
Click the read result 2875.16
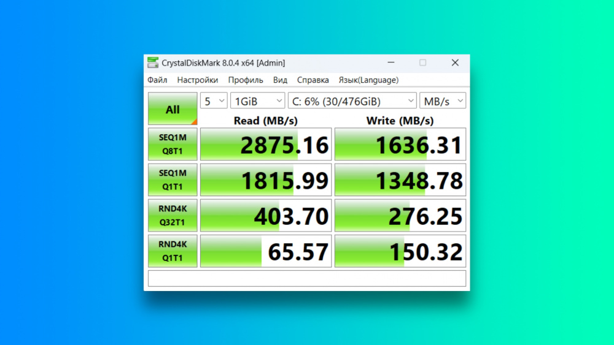click(x=266, y=144)
